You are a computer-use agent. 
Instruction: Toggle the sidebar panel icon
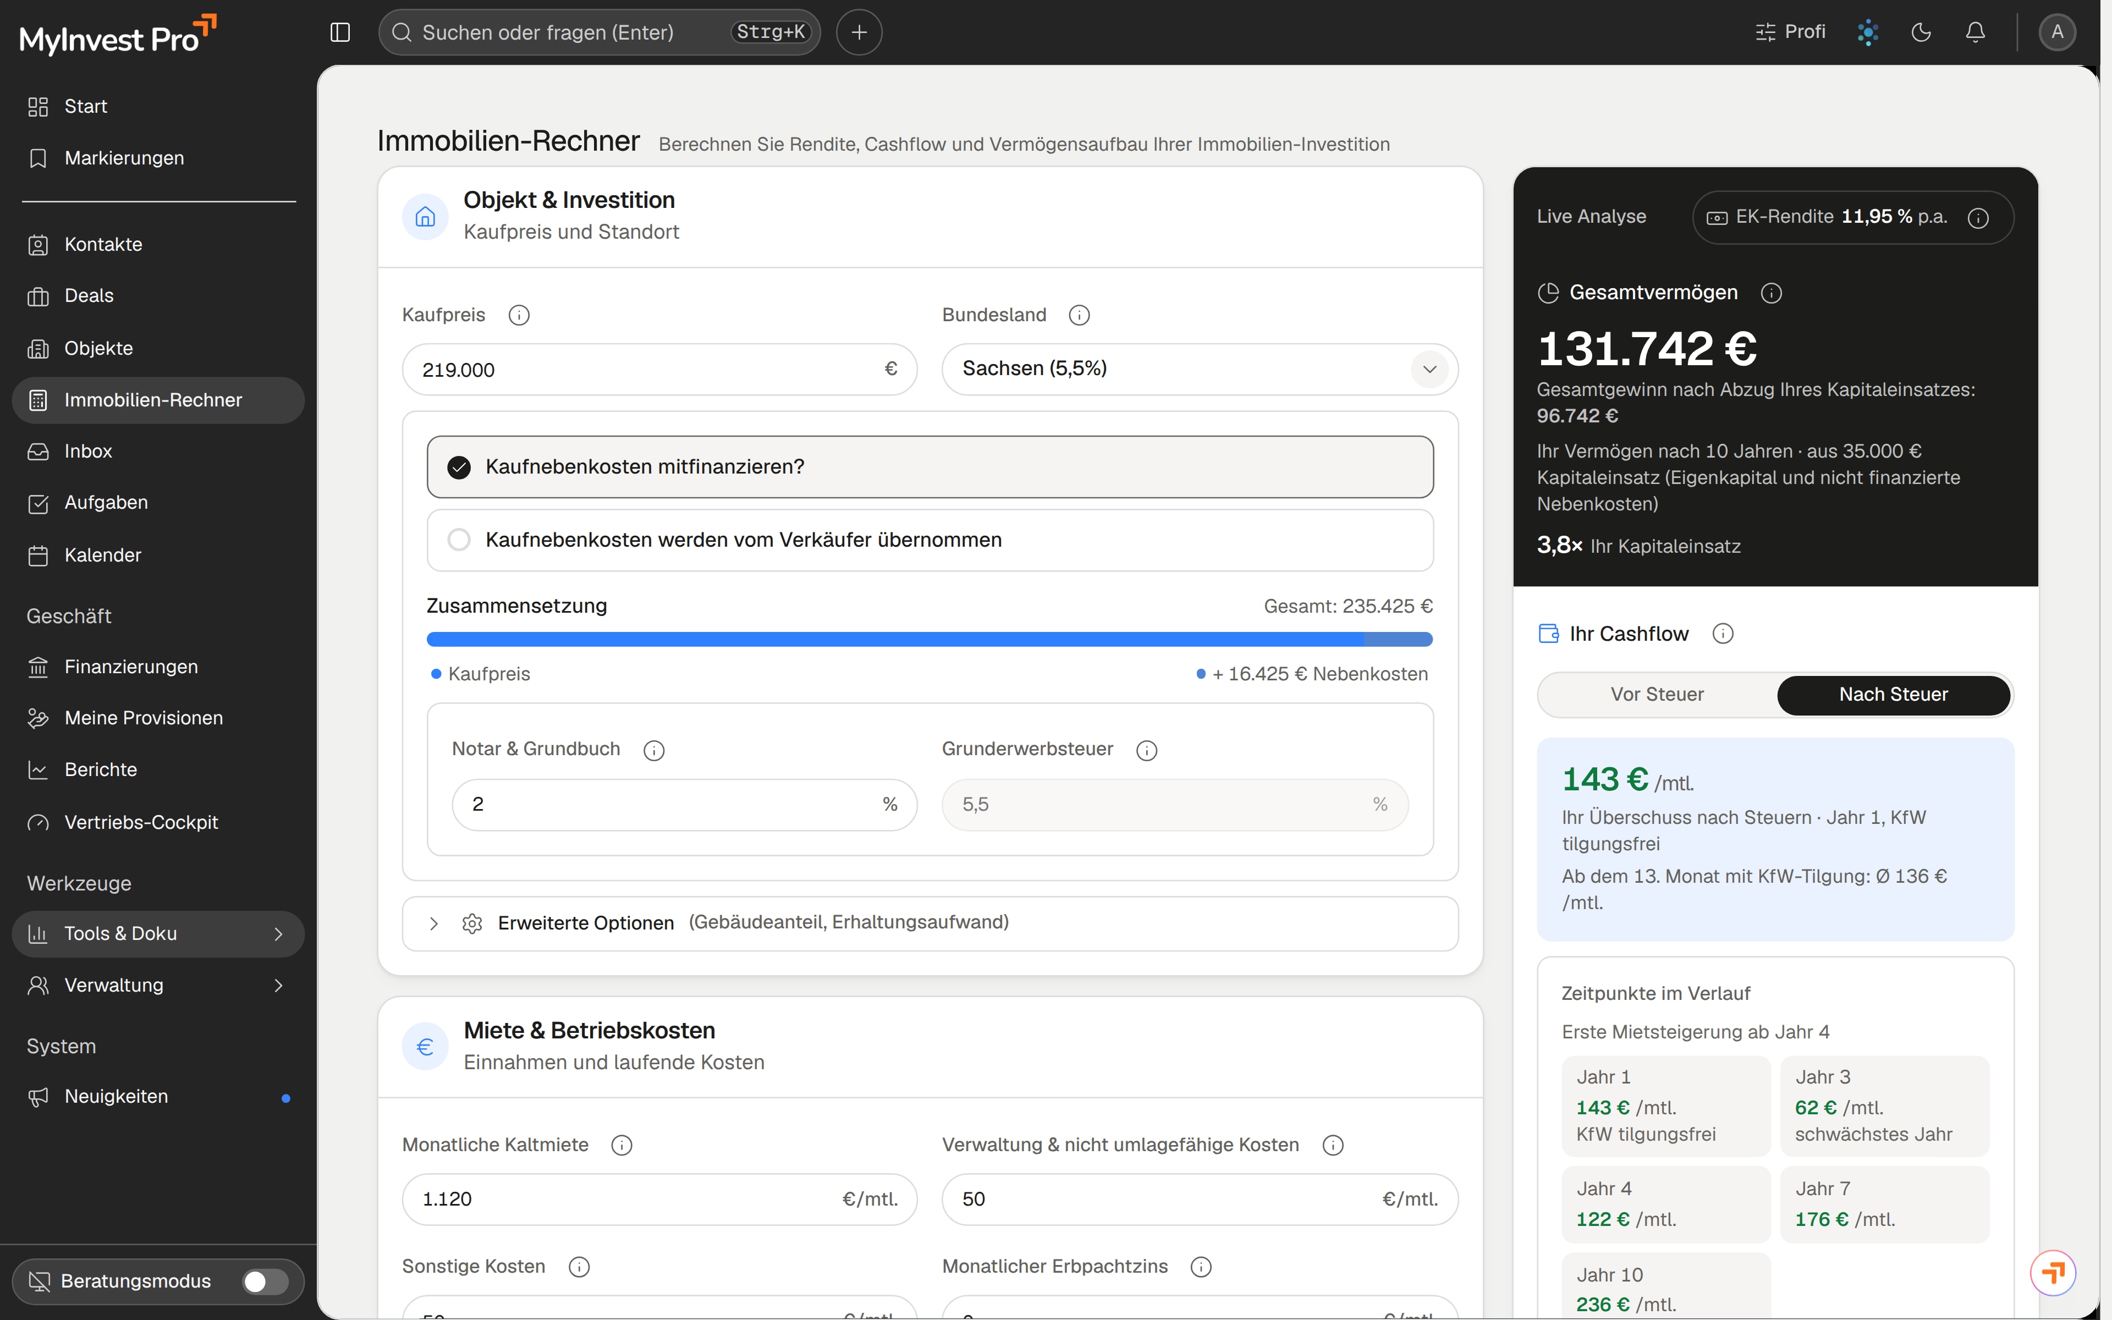coord(340,32)
